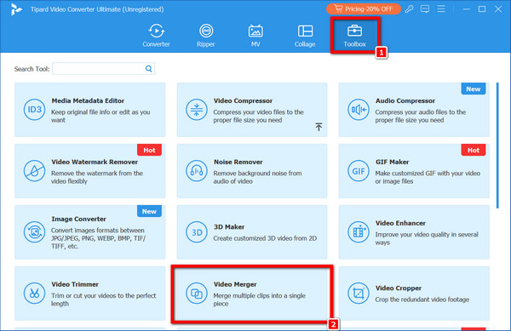This screenshot has width=511, height=331.
Task: Click the tool list vertical scrollbar
Action: click(497, 146)
